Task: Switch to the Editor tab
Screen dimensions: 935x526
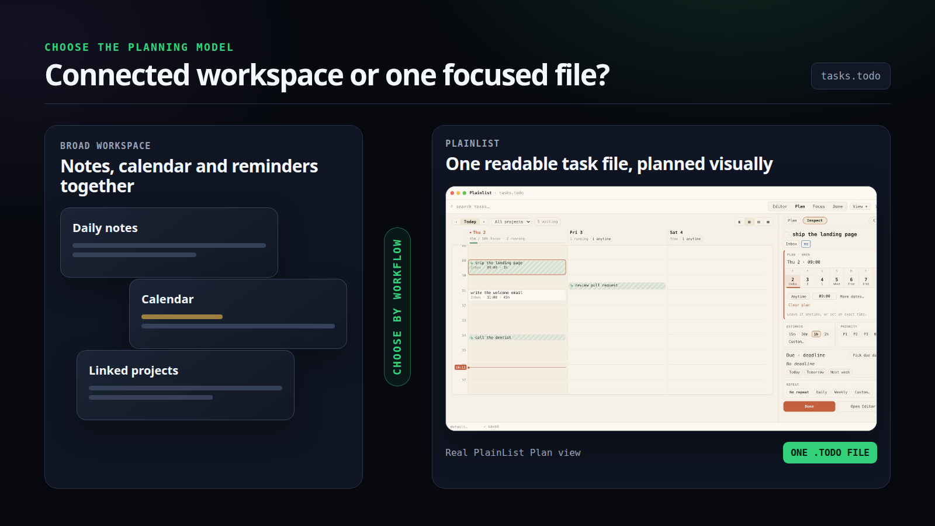Action: [780, 206]
